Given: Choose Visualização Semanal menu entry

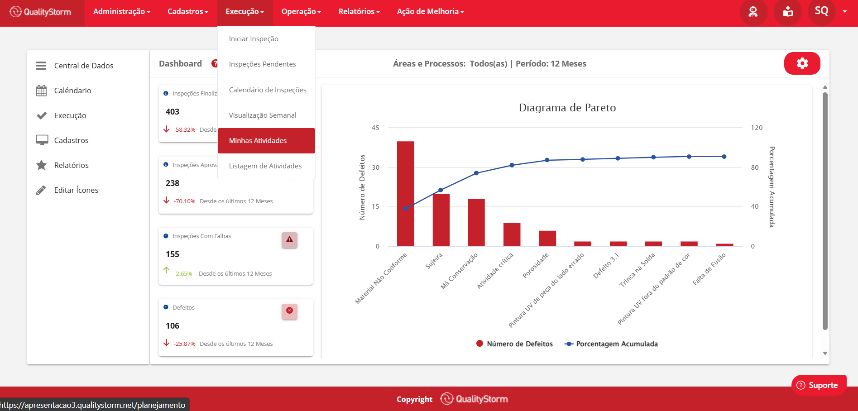Looking at the screenshot, I should 266,115.
